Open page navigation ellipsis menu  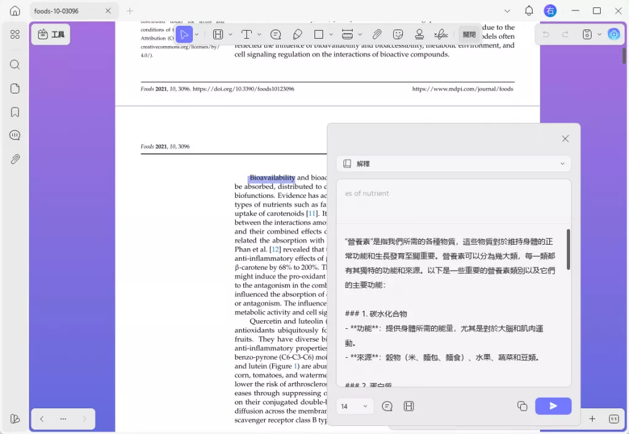point(63,419)
